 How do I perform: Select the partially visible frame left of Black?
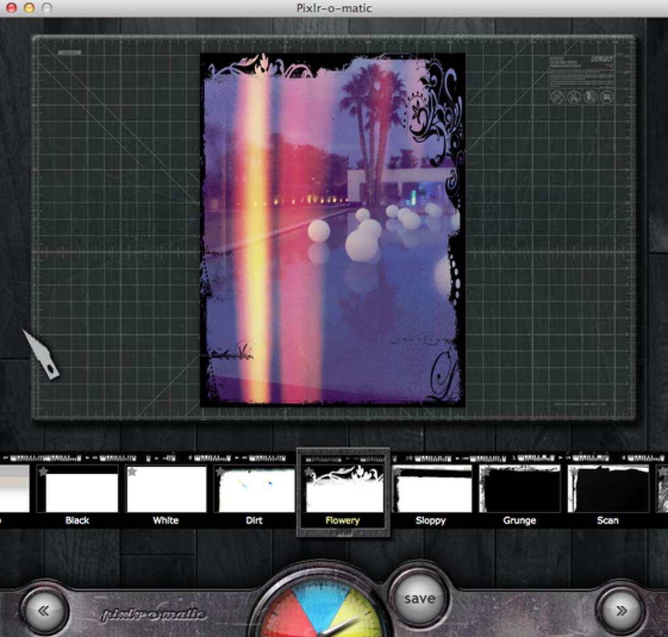[x=14, y=488]
